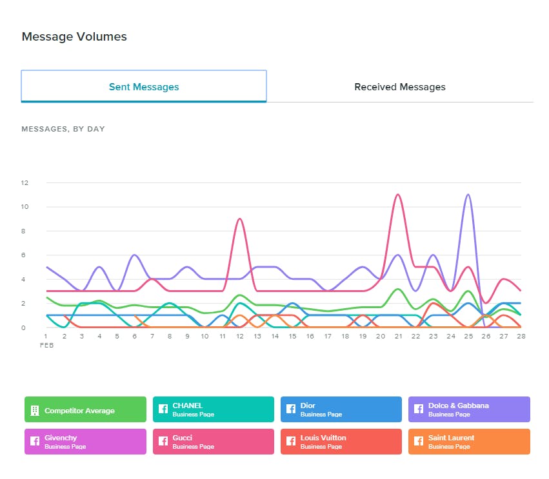Toggle the Dior Business Page series
Viewport: 549px width, 479px height.
(341, 409)
